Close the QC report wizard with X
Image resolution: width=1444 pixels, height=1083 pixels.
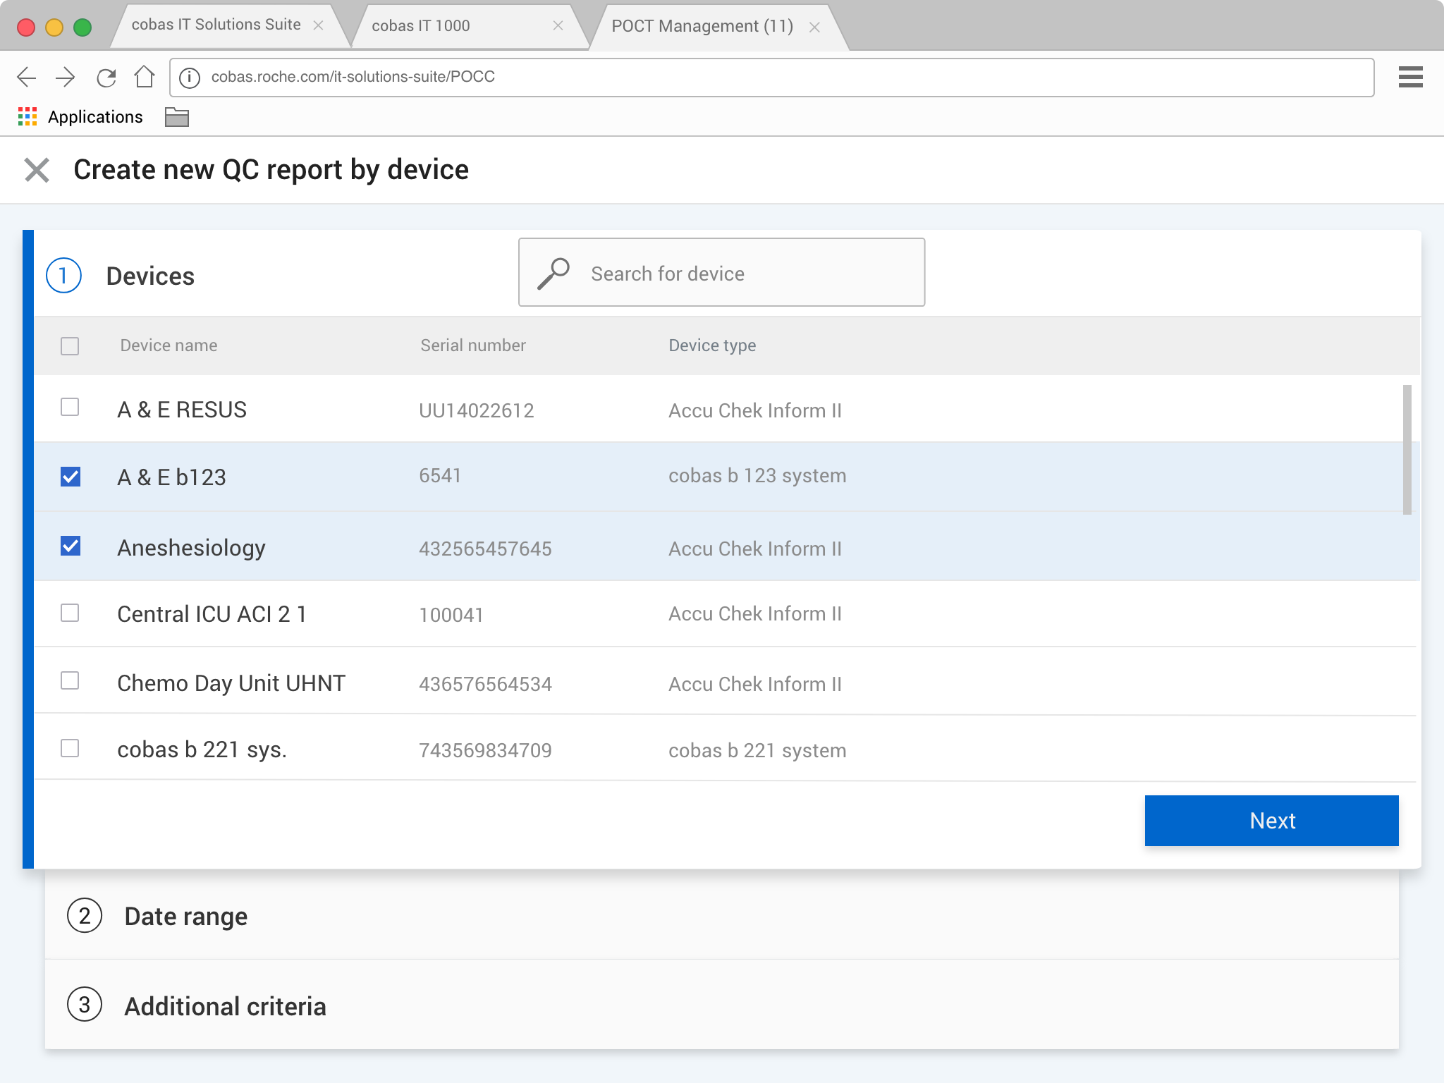37,170
